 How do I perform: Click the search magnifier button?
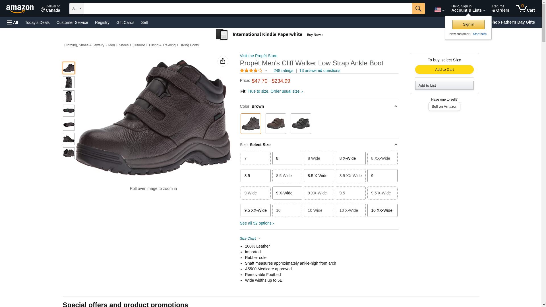point(418,9)
